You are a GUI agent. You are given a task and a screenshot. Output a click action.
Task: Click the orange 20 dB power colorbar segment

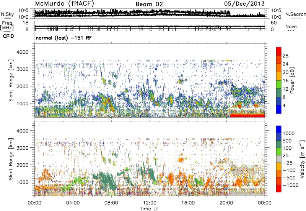(x=279, y=67)
